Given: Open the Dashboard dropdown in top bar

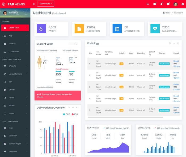Looking at the screenshot, I should (x=46, y=4).
